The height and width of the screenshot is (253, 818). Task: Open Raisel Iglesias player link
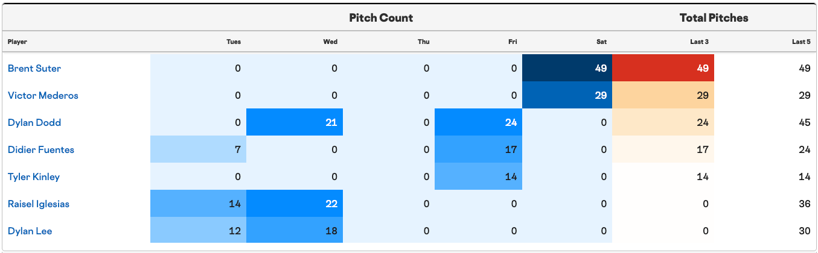tap(39, 204)
